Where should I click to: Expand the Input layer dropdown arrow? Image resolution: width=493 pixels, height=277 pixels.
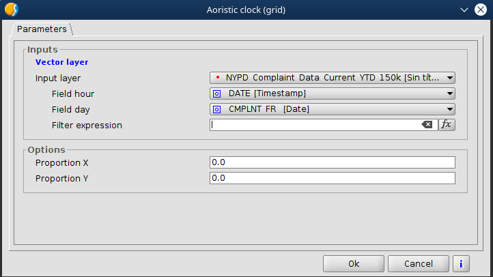point(450,78)
